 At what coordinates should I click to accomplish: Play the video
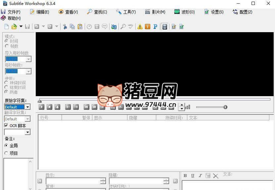click(x=42, y=107)
